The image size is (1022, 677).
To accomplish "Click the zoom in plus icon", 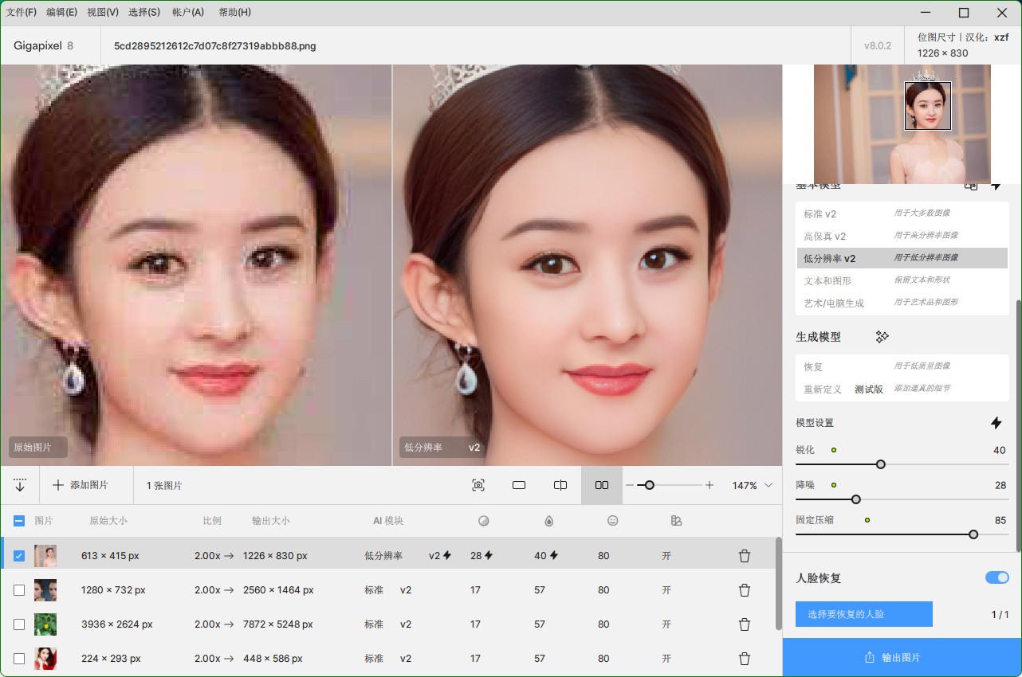I will [710, 485].
